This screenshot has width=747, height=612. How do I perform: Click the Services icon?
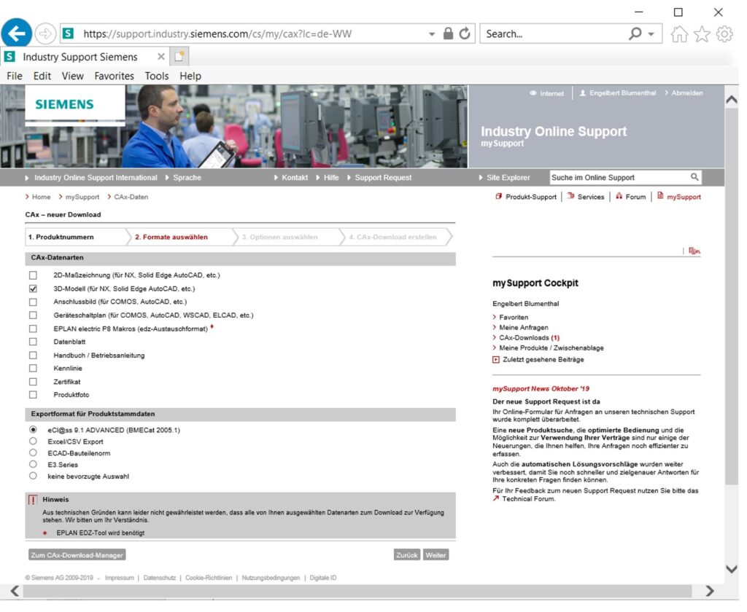[570, 196]
